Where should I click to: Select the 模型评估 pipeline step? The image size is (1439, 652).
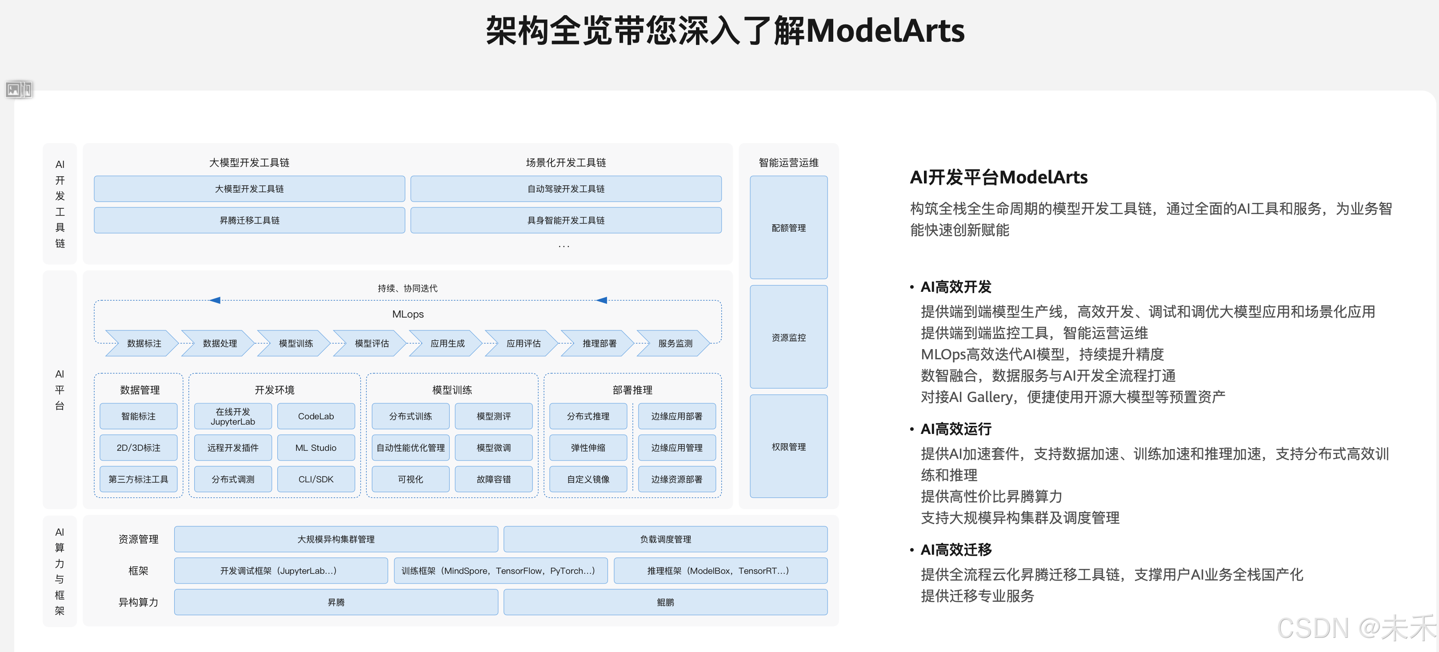[372, 343]
